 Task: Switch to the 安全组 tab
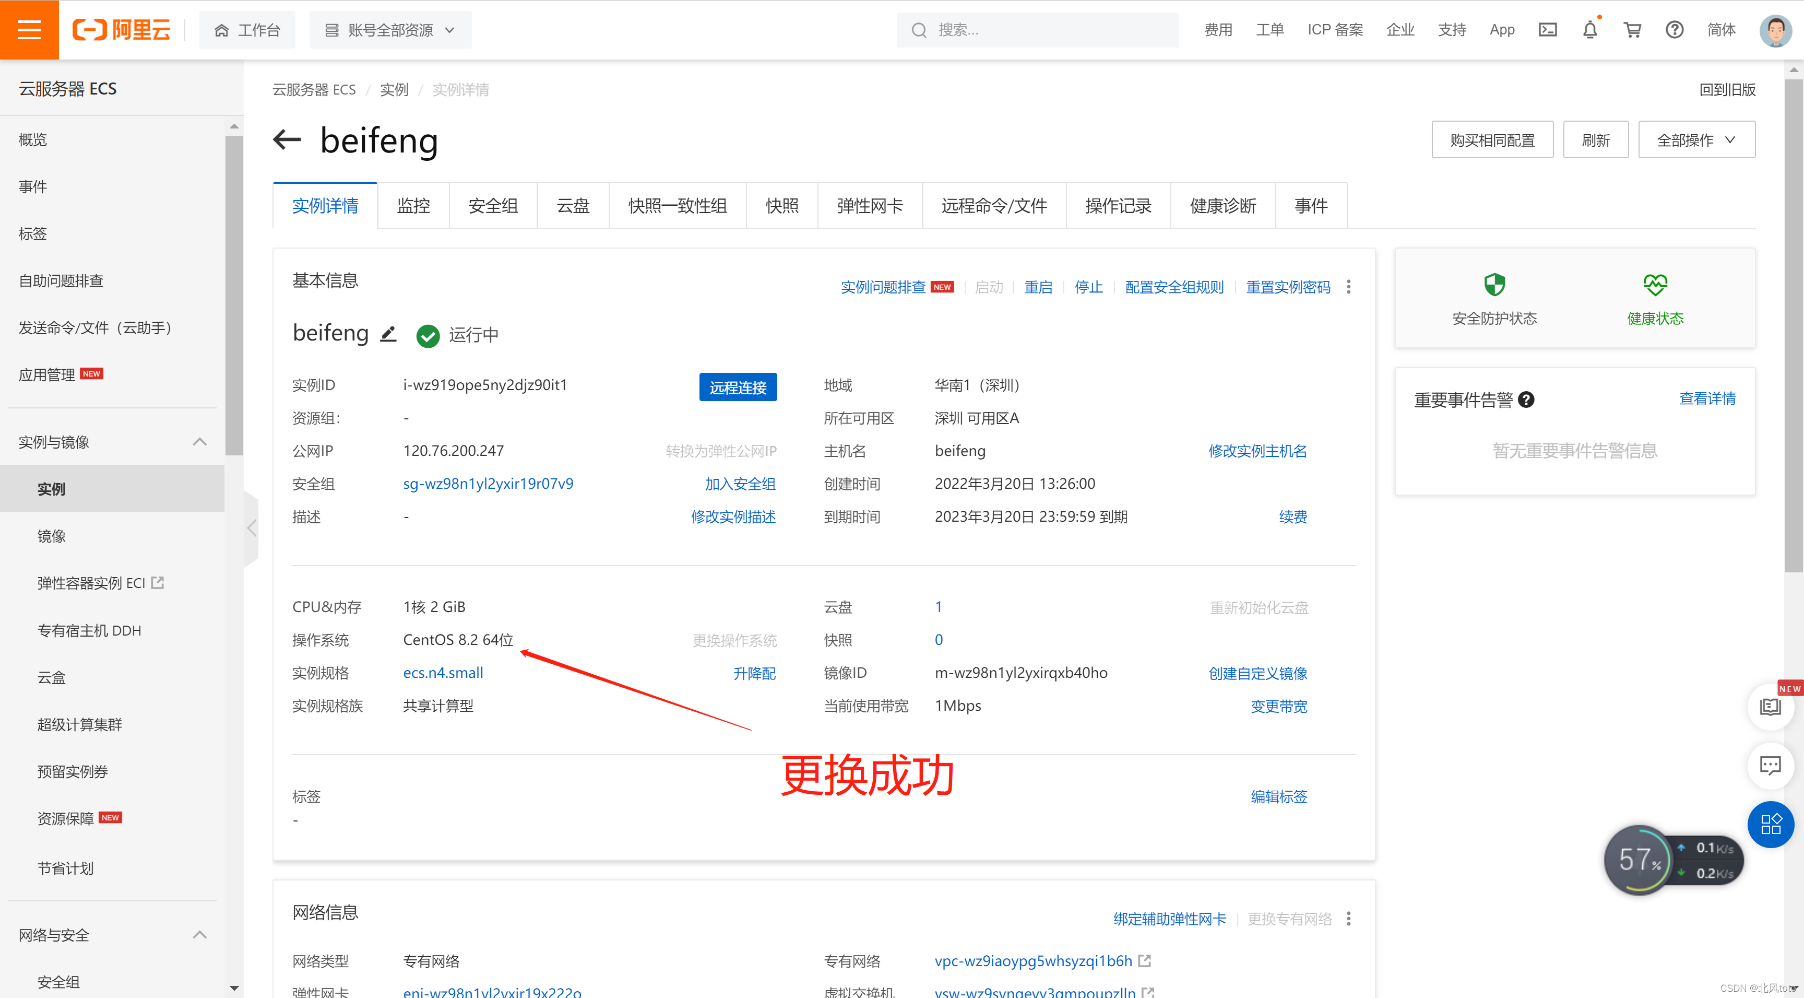(492, 206)
